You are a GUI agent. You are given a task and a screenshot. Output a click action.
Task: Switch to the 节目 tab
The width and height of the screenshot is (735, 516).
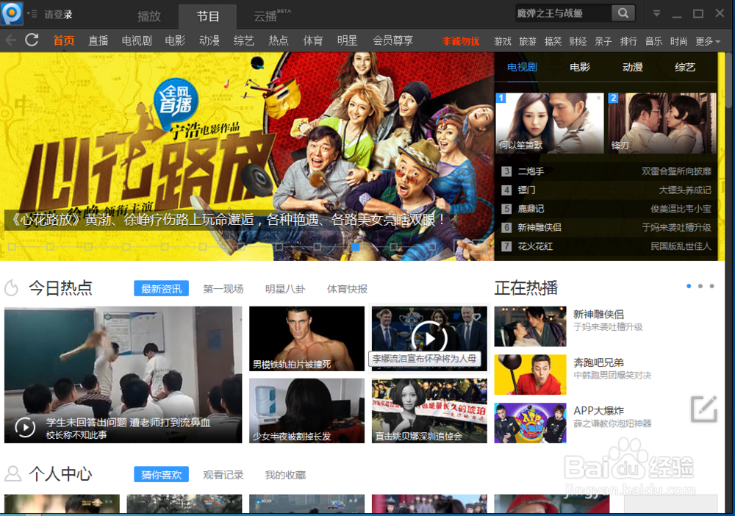[208, 16]
